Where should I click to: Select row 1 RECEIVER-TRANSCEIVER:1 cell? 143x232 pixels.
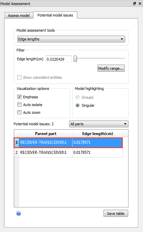(46, 142)
